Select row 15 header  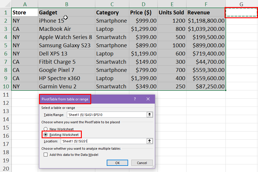pos(6,127)
